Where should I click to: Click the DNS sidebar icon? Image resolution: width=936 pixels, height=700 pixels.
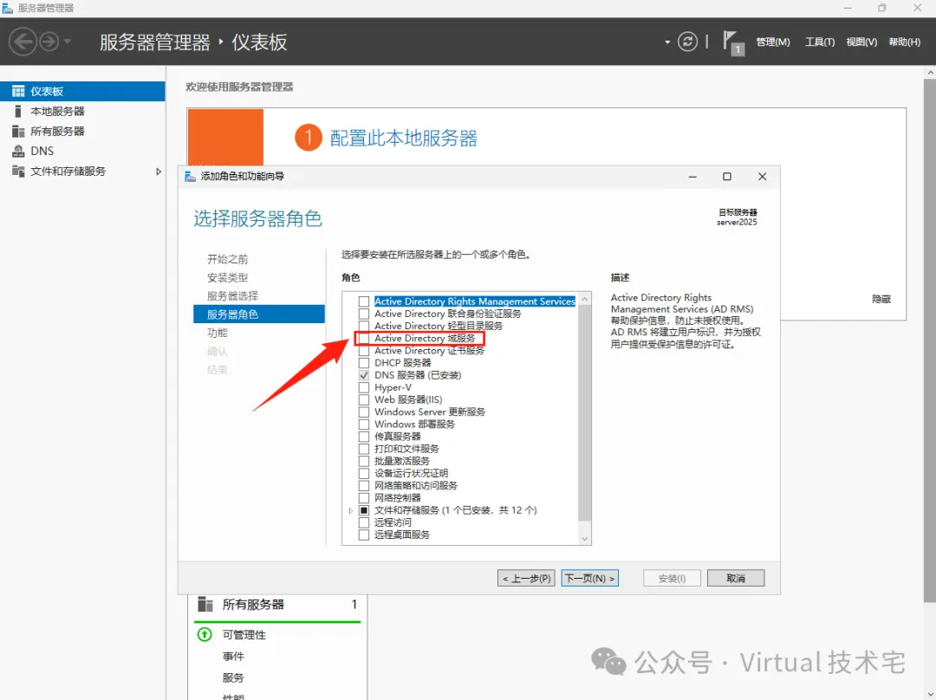click(18, 151)
